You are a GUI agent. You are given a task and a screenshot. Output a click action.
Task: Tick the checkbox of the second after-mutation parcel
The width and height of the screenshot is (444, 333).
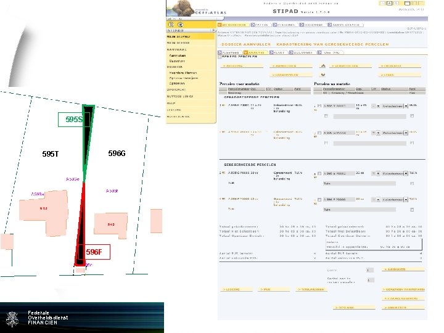tap(319, 133)
